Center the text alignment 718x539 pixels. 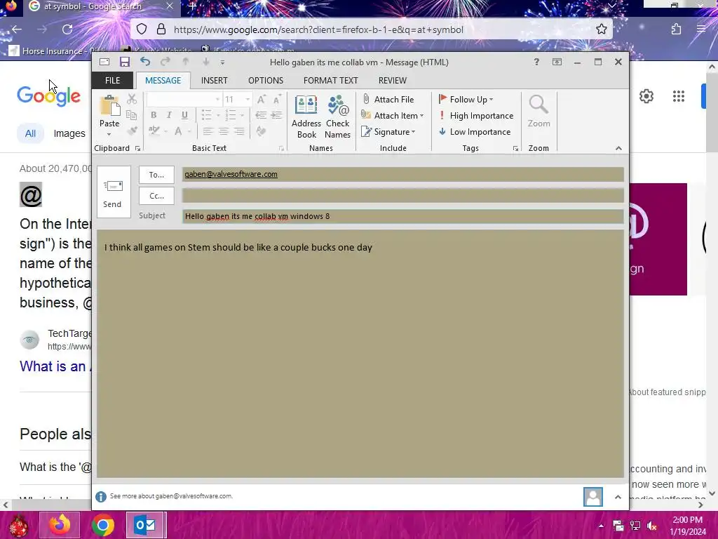point(224,131)
